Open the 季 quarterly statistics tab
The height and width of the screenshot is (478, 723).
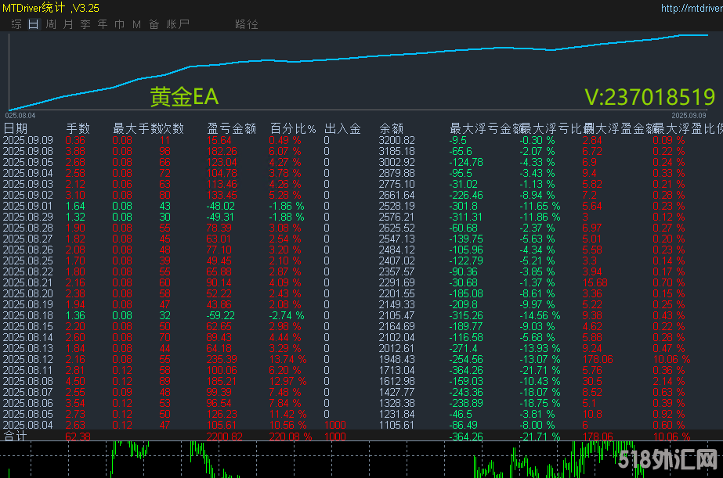coord(85,24)
